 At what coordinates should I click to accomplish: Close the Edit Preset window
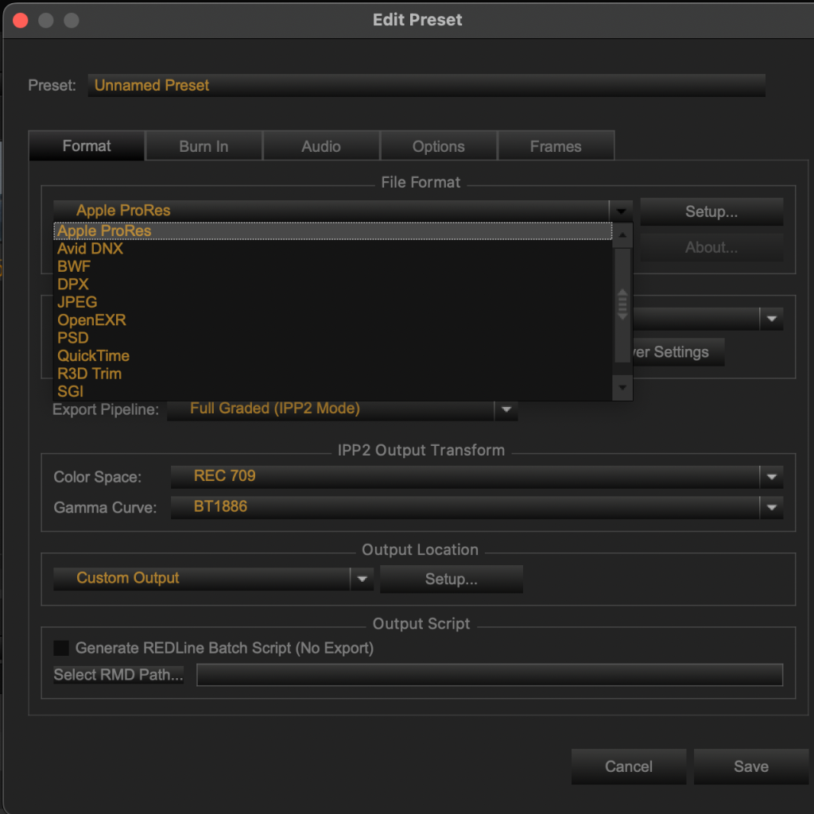click(21, 20)
